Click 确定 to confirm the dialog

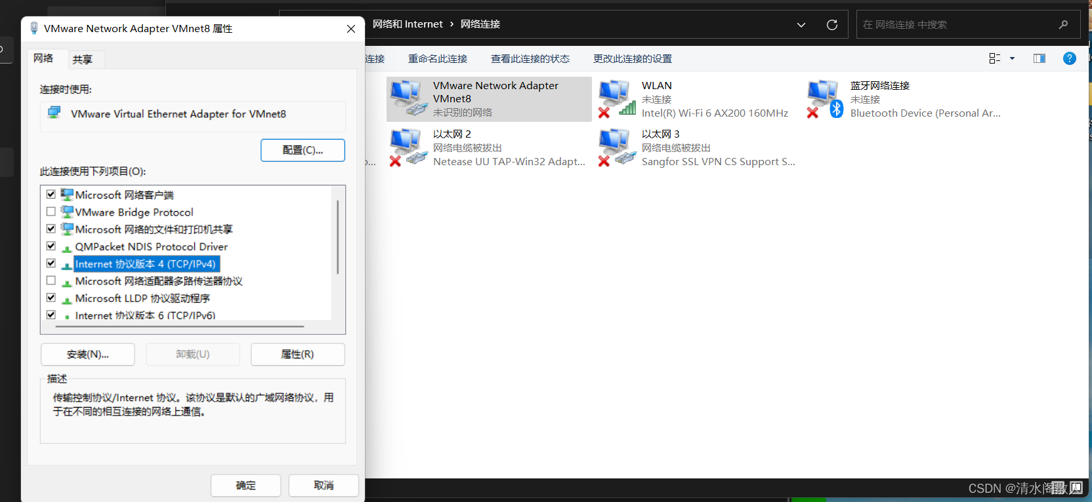(246, 486)
